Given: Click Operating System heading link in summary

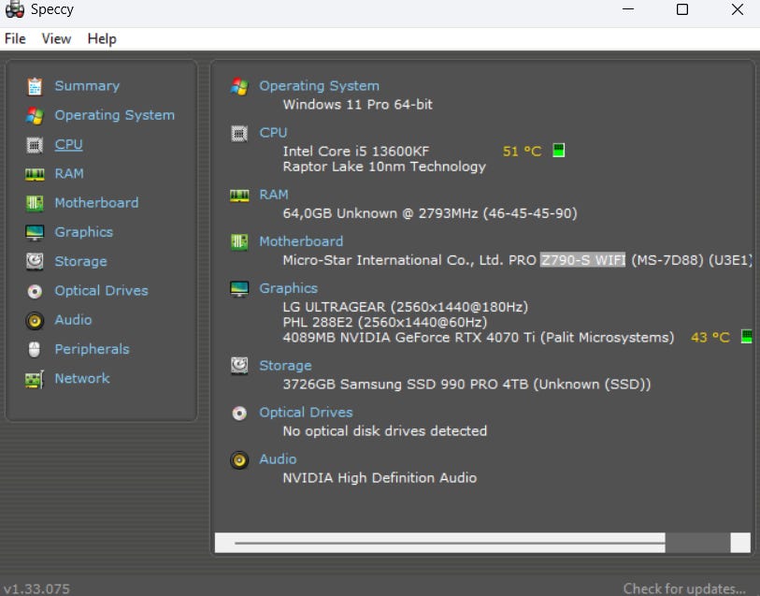Looking at the screenshot, I should pyautogui.click(x=319, y=86).
